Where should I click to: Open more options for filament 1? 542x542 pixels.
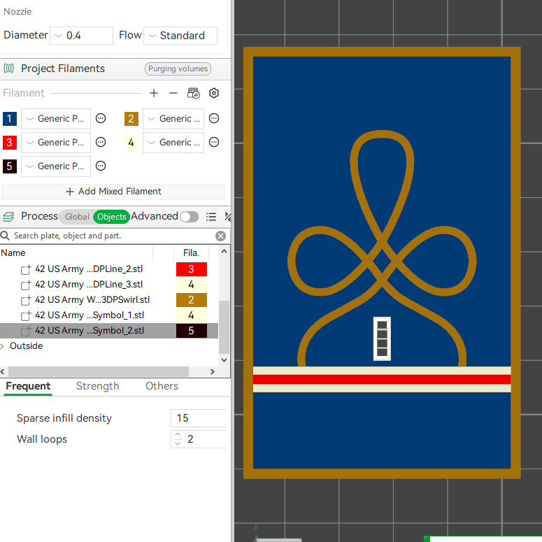pos(101,119)
